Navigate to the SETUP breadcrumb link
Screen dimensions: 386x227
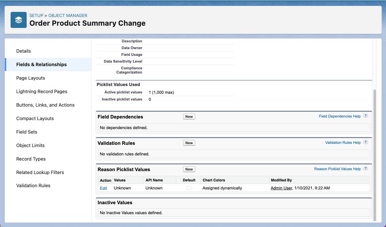[36, 15]
